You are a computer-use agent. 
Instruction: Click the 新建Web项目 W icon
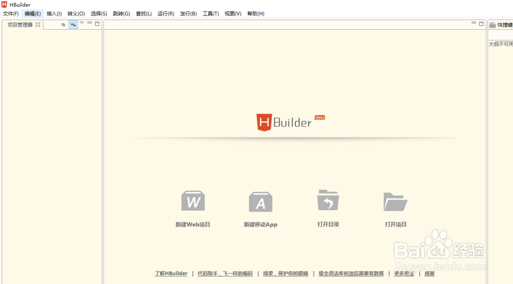click(x=193, y=200)
